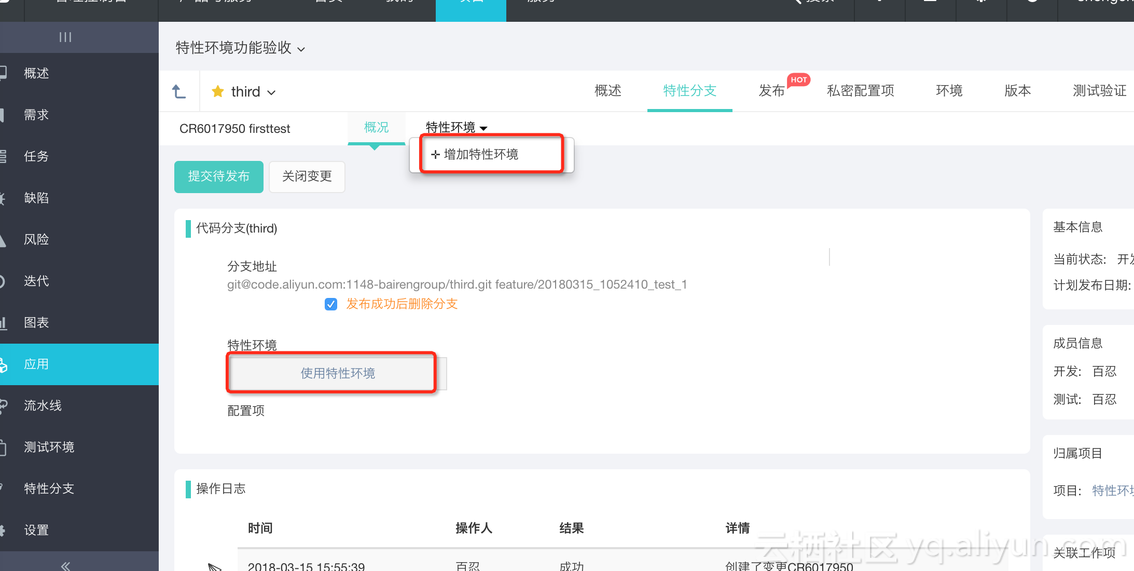Expand the 特性环境功能验收 project dropdown
Screen dimensions: 1134x571
[301, 49]
